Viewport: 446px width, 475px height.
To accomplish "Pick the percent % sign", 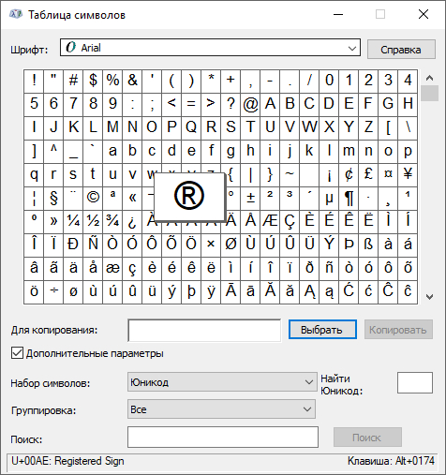I will (x=112, y=81).
